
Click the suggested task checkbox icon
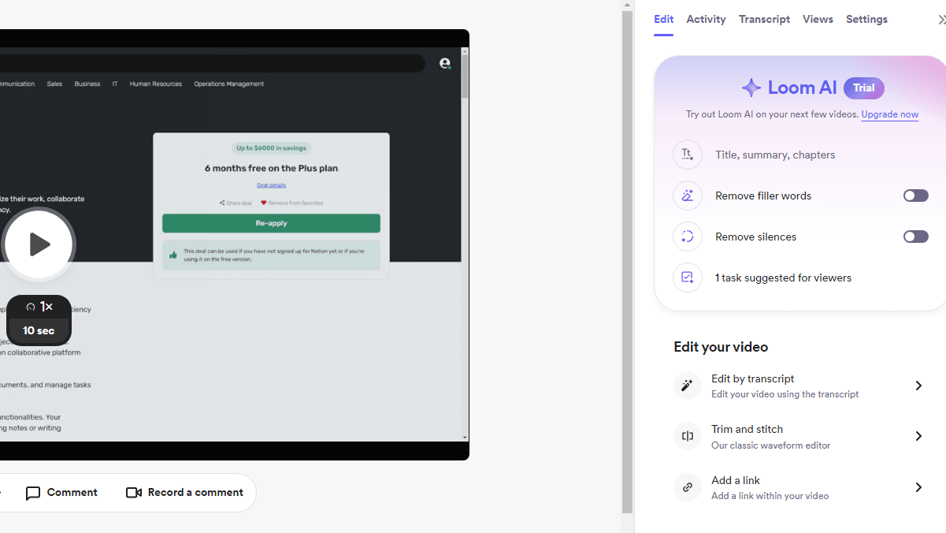pos(688,278)
